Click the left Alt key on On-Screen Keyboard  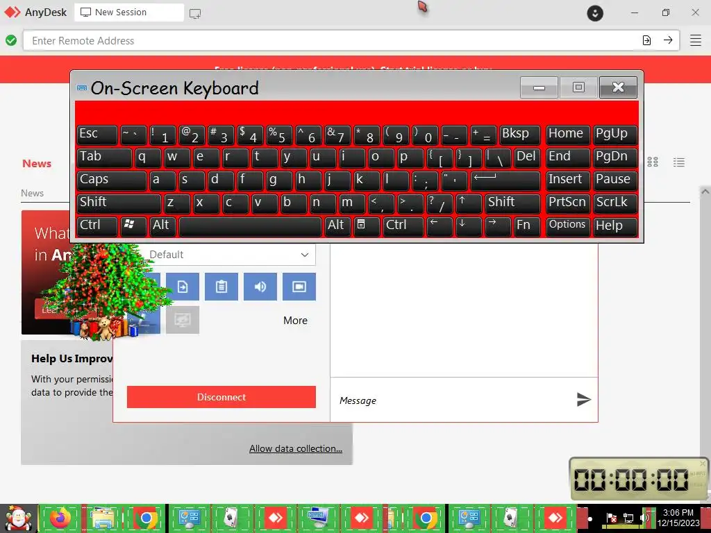[x=162, y=226]
